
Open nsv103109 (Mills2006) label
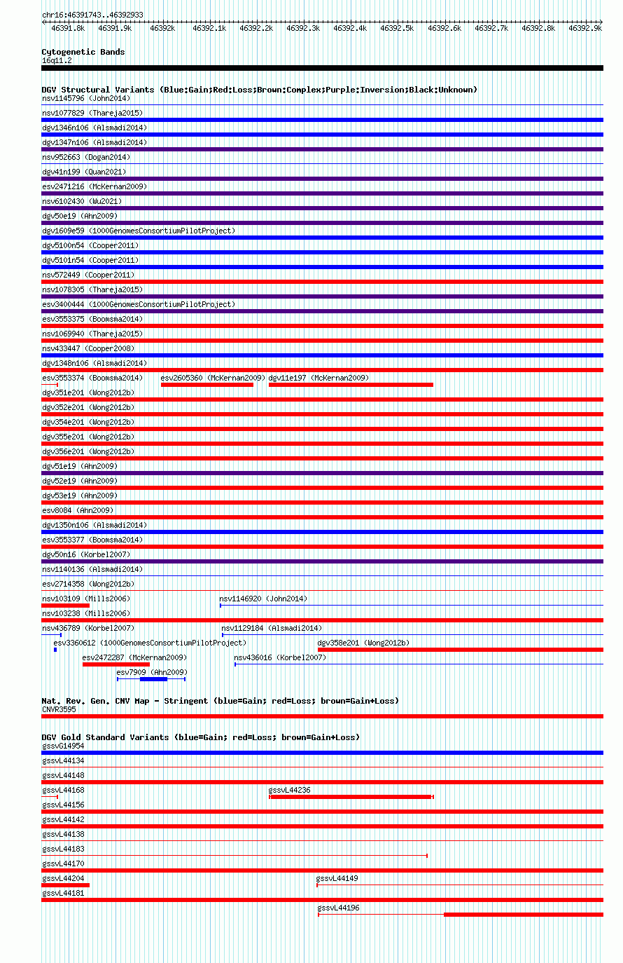coord(86,599)
